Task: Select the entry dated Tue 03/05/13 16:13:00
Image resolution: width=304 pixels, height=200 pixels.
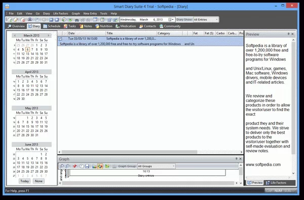Action: (150, 41)
